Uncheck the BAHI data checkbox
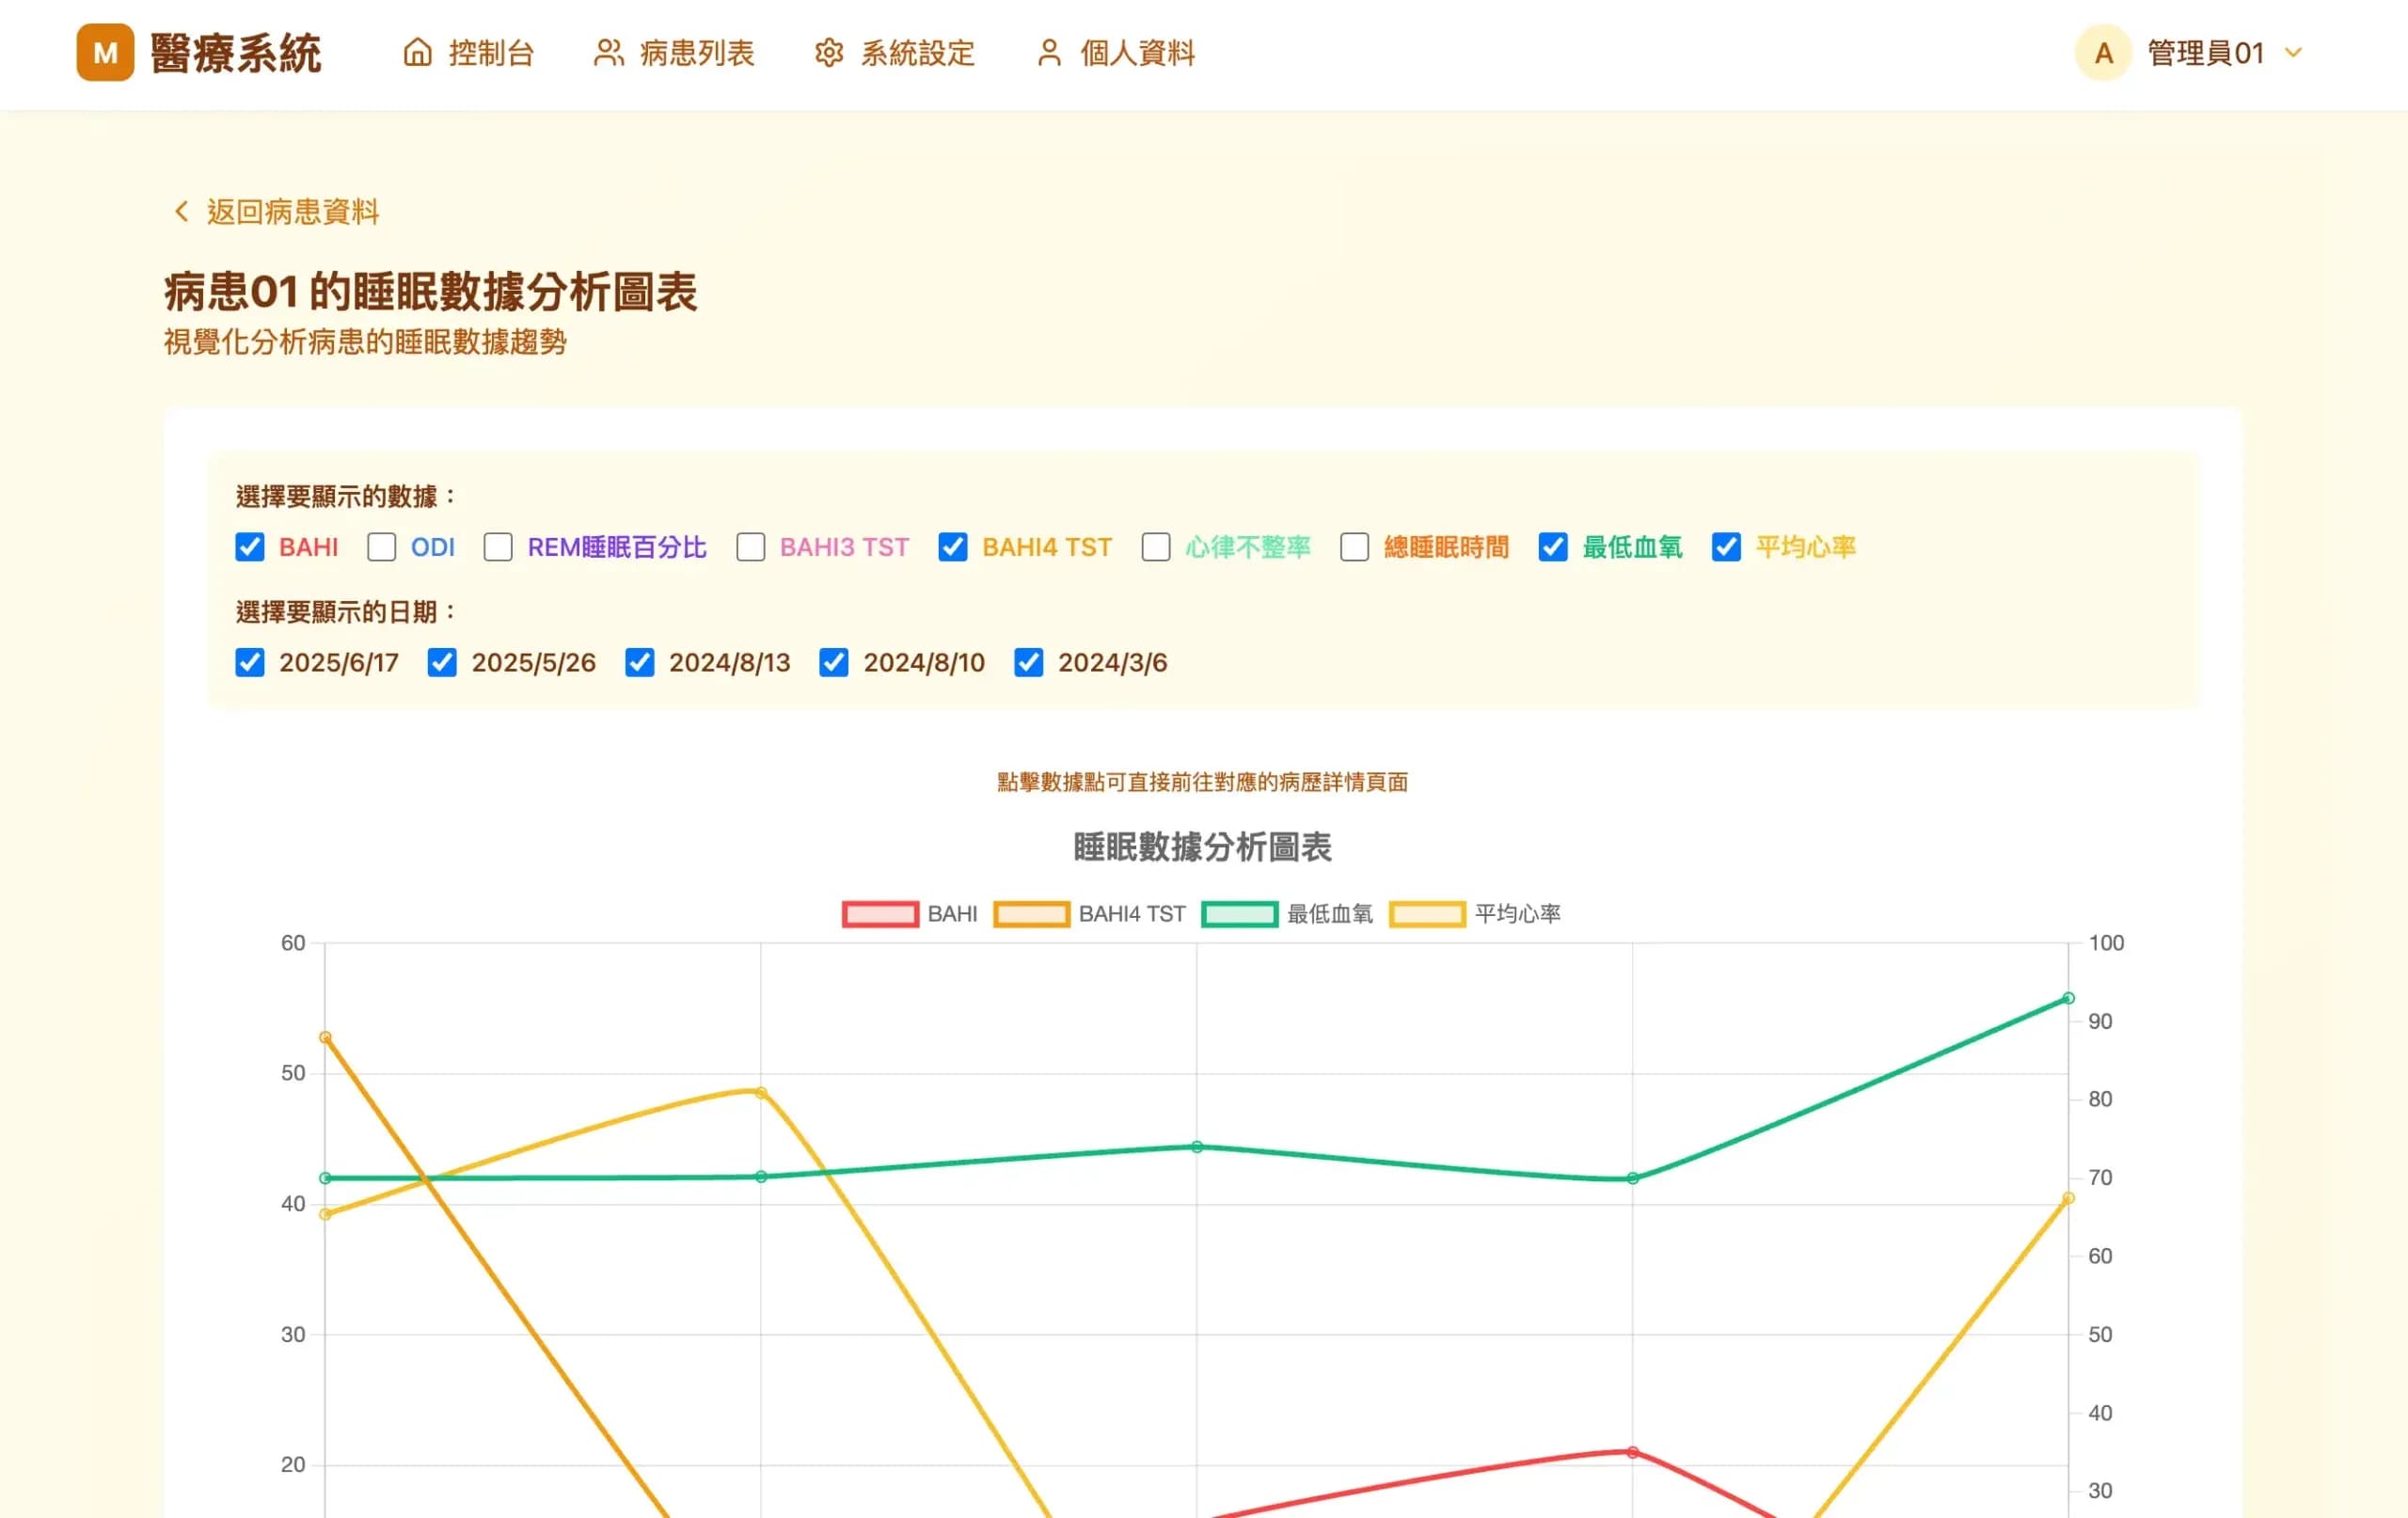 [x=250, y=547]
